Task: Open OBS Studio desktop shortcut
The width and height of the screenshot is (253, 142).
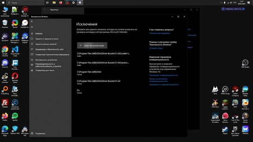Action: [245, 64]
